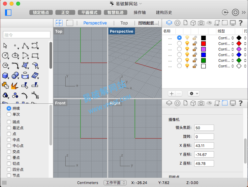This screenshot has height=187, width=248.
Task: Enable the 最近点 object snap
Action: [x=9, y=128]
